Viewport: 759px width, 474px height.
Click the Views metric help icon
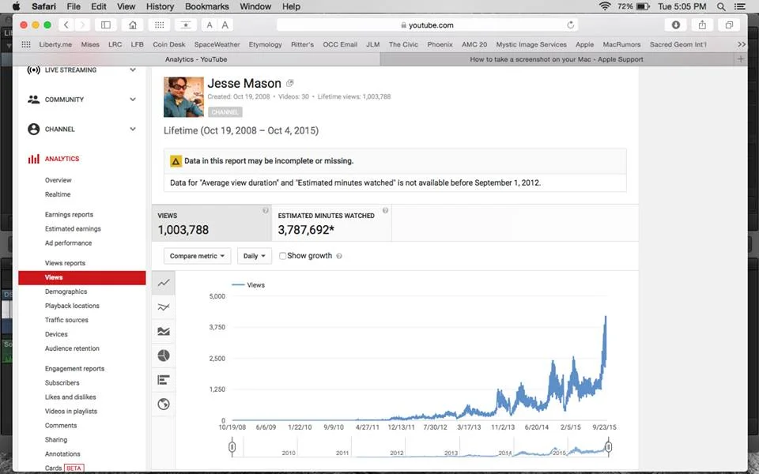[x=266, y=210]
